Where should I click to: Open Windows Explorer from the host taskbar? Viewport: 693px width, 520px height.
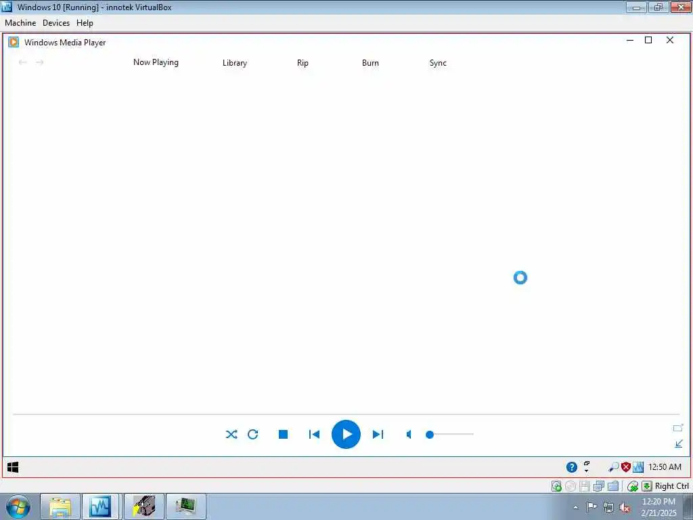pyautogui.click(x=60, y=506)
